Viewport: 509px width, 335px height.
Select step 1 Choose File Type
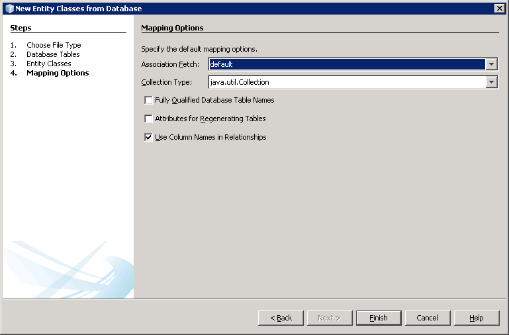[x=54, y=45]
